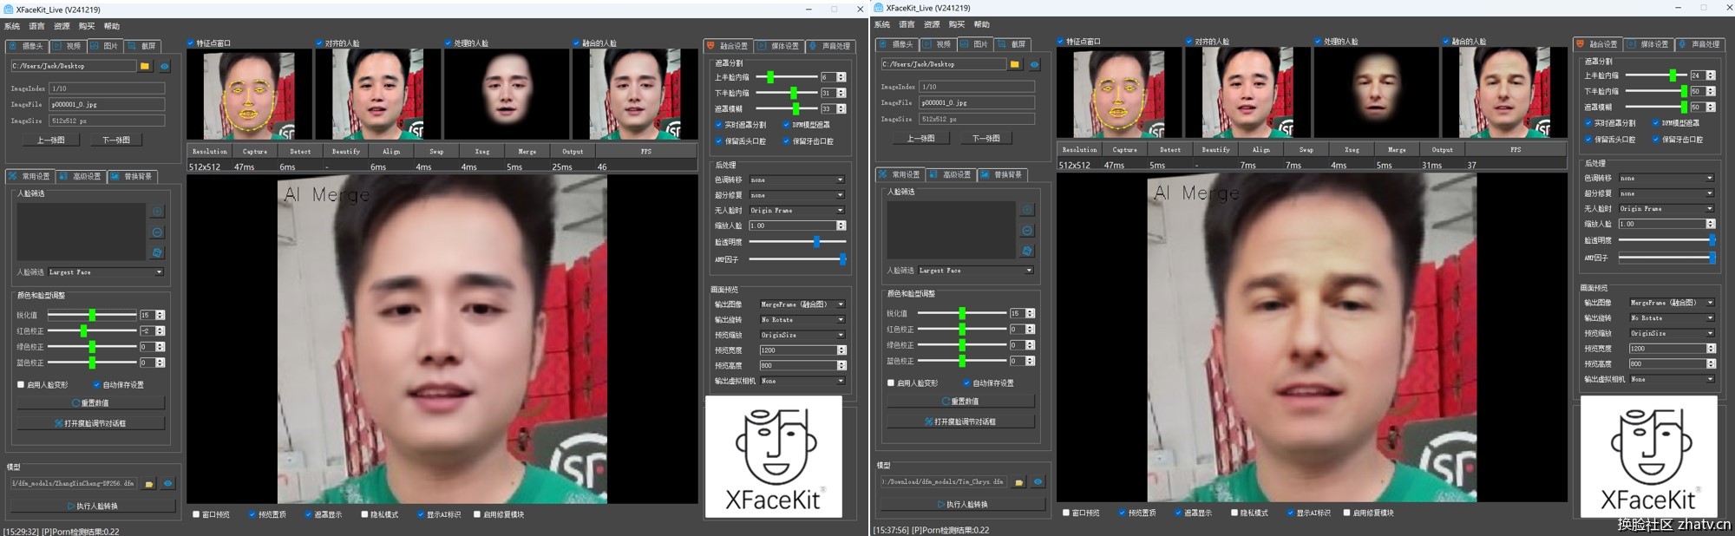Click 执行人脸转换 button in left window
Image resolution: width=1735 pixels, height=536 pixels.
pyautogui.click(x=92, y=506)
